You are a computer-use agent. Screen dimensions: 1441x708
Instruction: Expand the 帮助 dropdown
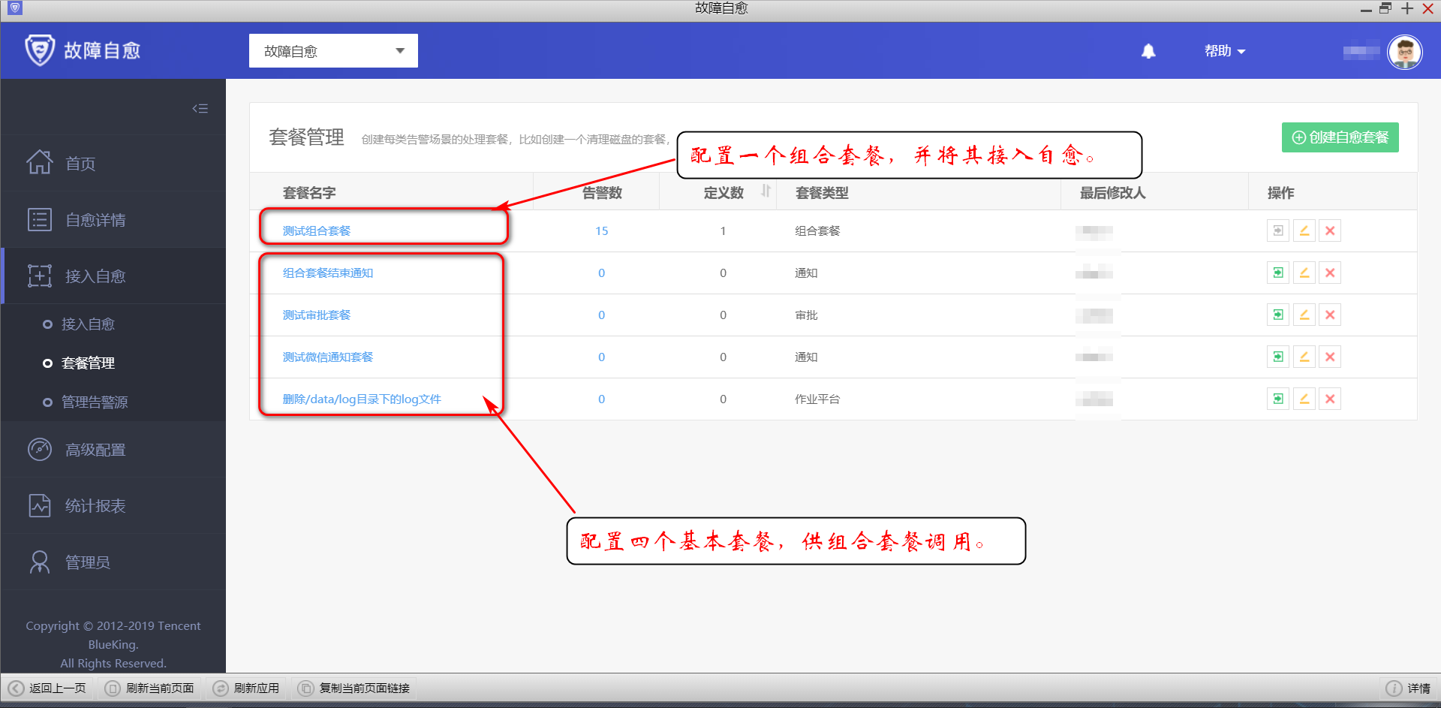coord(1225,51)
